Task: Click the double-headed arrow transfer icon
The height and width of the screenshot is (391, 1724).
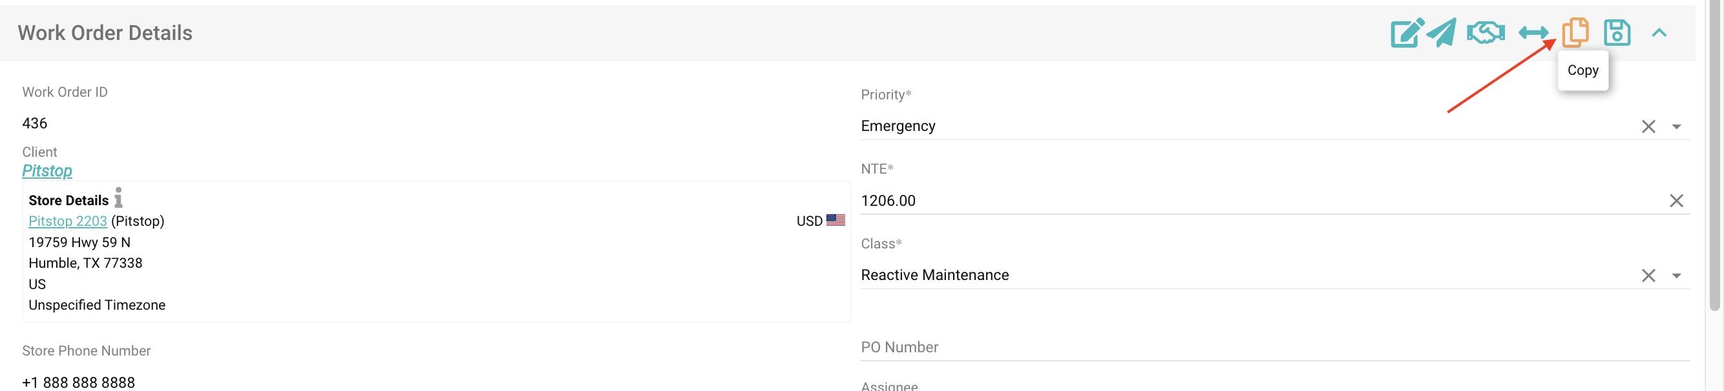Action: (x=1533, y=33)
